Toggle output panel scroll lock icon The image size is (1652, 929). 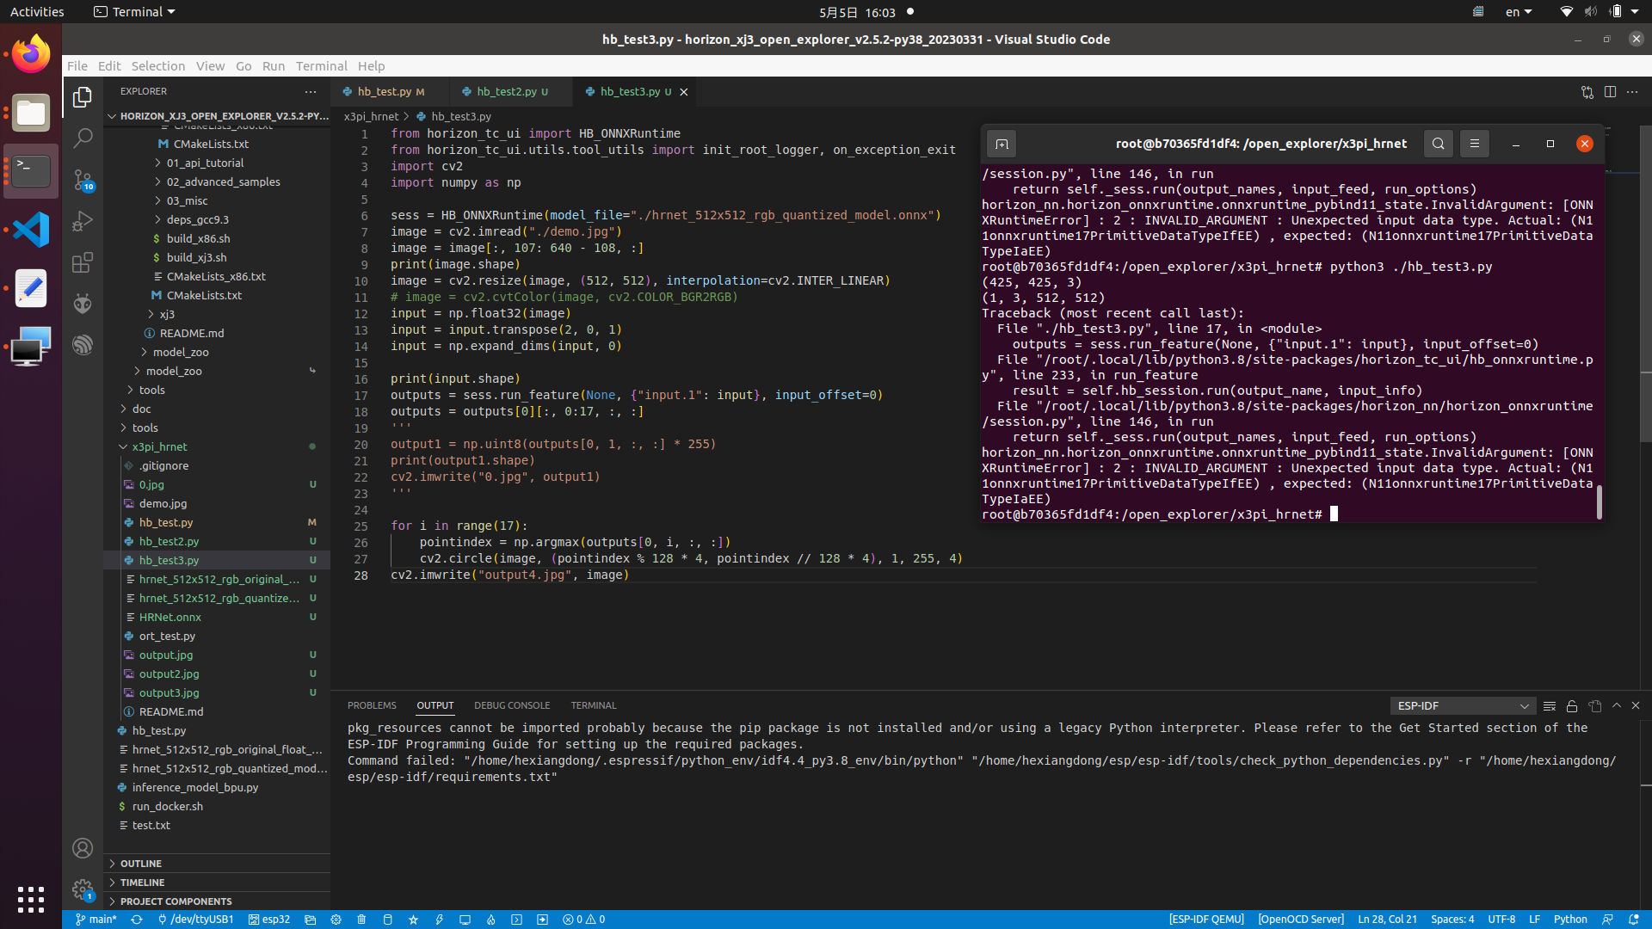[x=1572, y=706]
